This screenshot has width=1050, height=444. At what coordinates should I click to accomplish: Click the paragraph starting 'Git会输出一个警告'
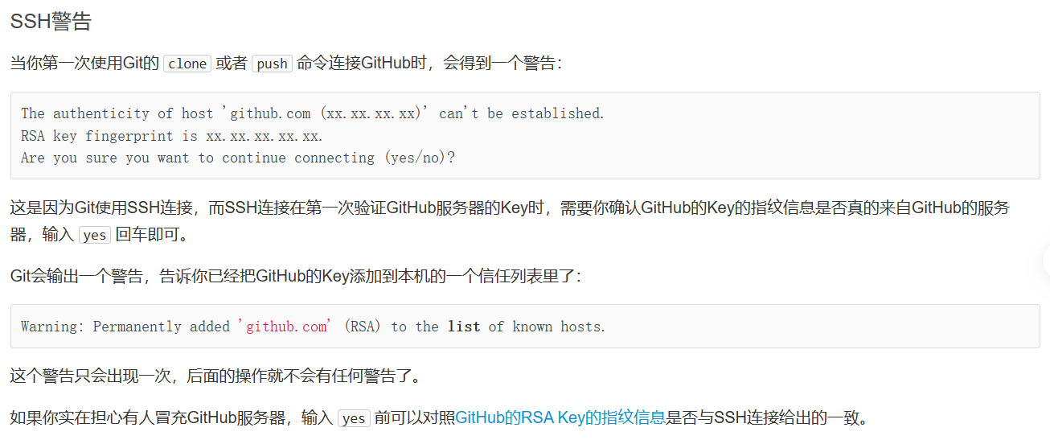pyautogui.click(x=295, y=276)
